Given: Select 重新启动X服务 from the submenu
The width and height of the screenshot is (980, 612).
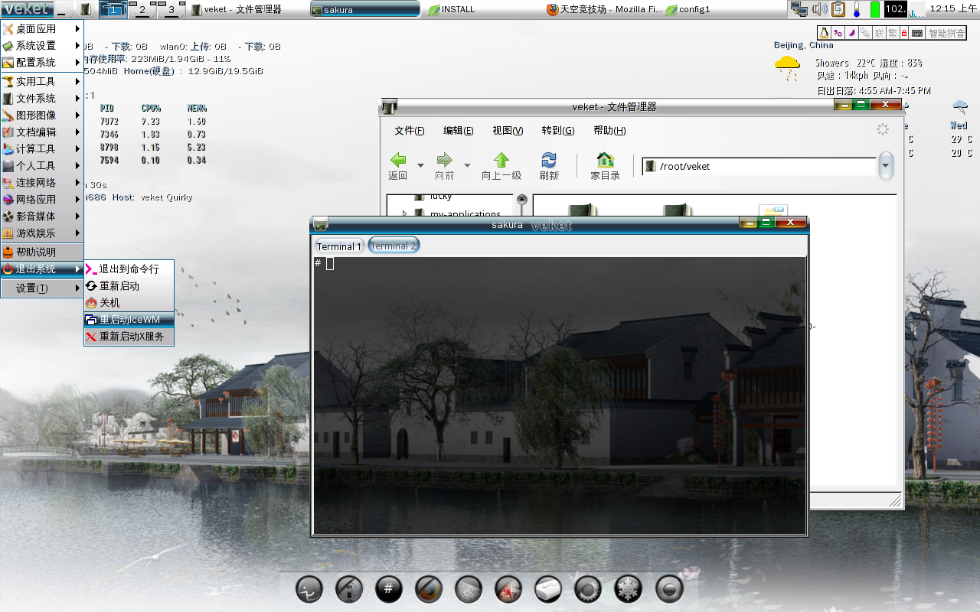Looking at the screenshot, I should tap(129, 337).
